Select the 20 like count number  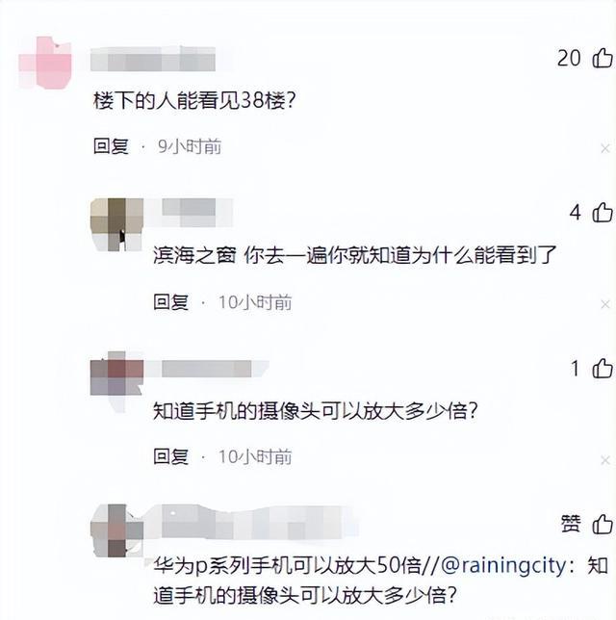pos(569,58)
